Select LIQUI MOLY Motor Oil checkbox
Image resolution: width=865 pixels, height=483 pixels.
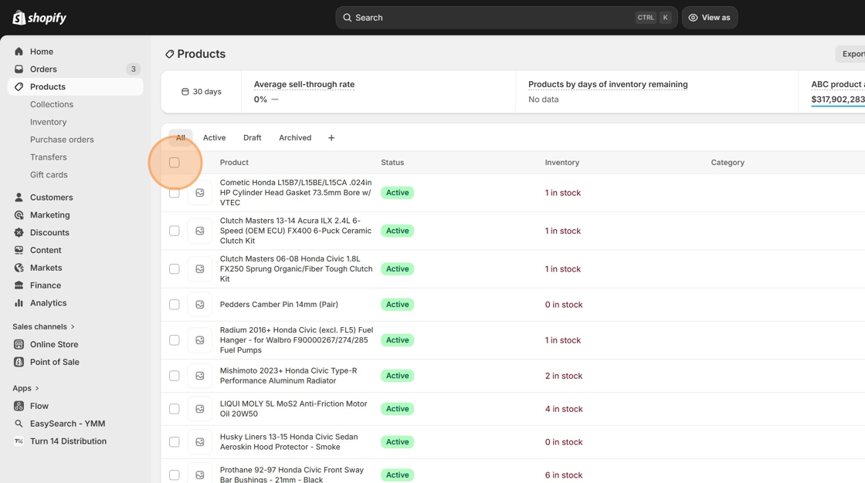pyautogui.click(x=175, y=409)
